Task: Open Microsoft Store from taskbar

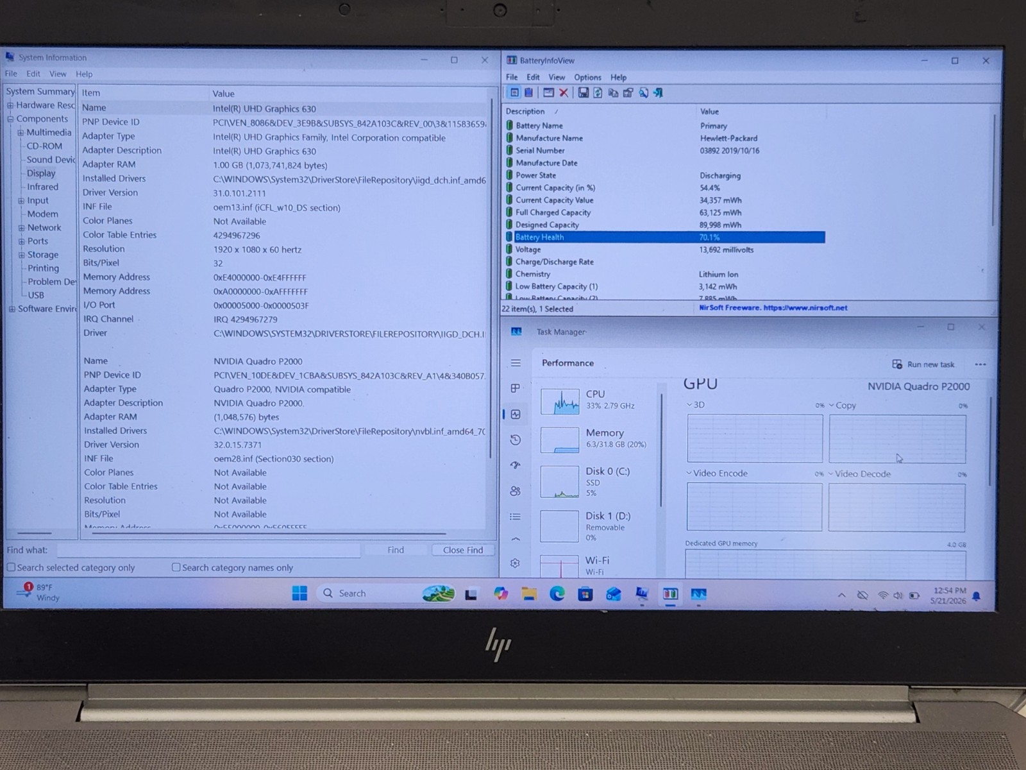Action: click(x=585, y=594)
